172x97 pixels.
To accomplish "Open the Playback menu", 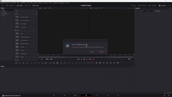I will click(40, 3).
